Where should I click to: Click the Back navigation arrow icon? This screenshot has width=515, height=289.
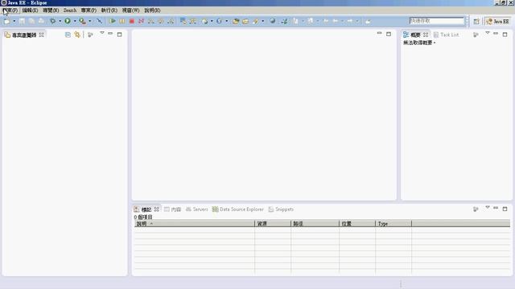pos(336,22)
